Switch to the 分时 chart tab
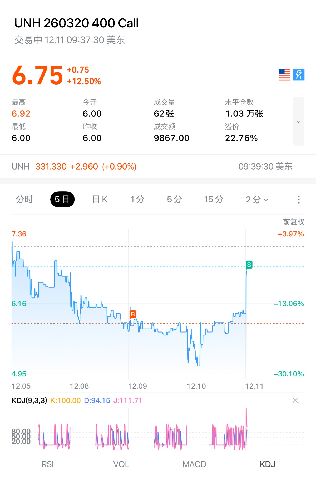This screenshot has width=316, height=481. [x=24, y=200]
